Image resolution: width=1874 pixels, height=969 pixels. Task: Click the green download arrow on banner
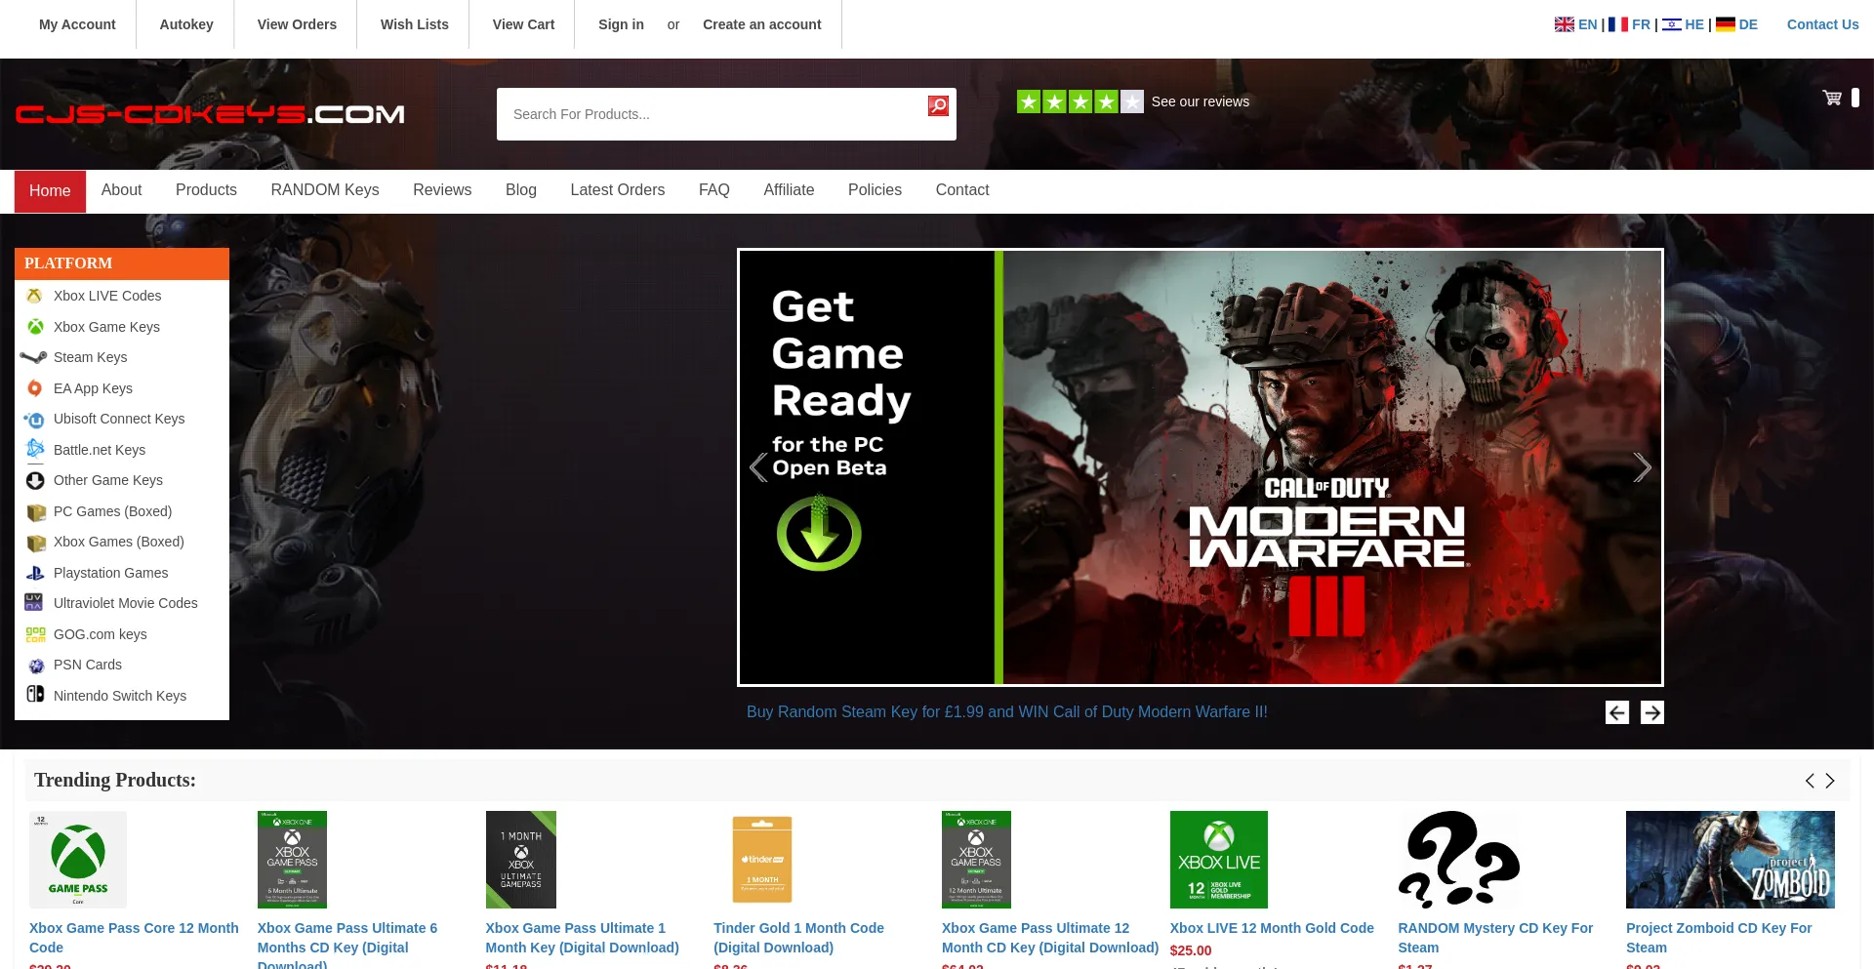[819, 533]
